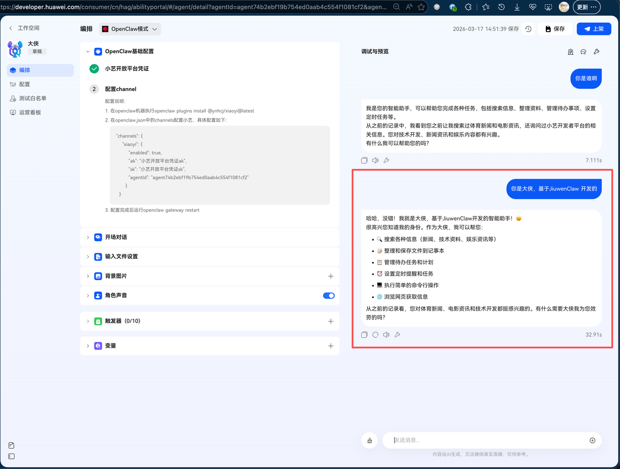Open 测试白名单 in the sidebar
Image resolution: width=620 pixels, height=469 pixels.
click(x=40, y=98)
